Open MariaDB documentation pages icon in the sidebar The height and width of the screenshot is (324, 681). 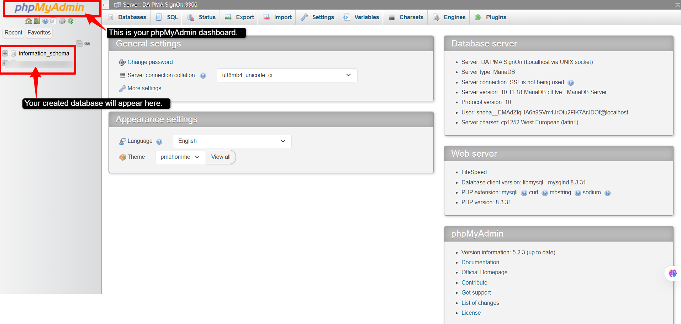[x=53, y=21]
